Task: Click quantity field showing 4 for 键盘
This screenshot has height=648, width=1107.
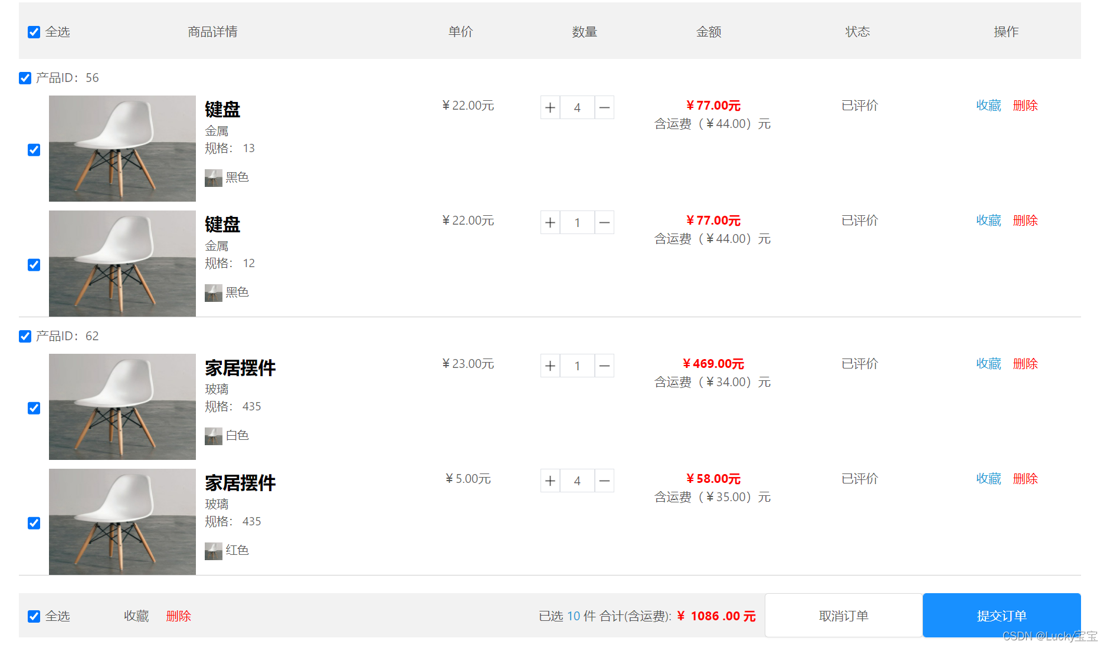Action: 577,107
